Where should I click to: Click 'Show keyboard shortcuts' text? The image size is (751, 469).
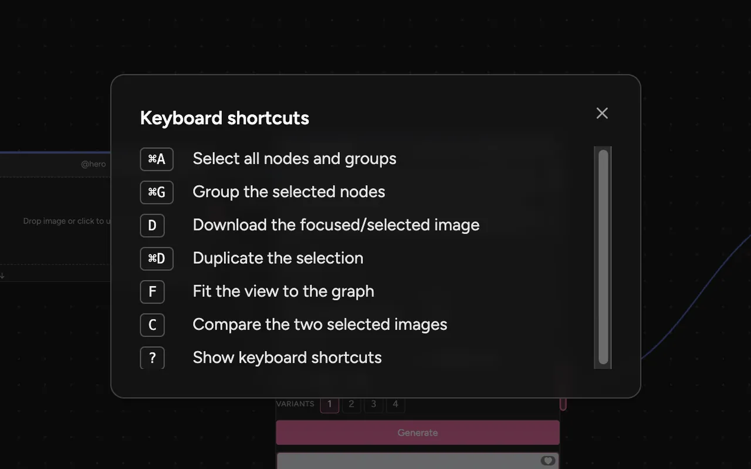pyautogui.click(x=287, y=358)
